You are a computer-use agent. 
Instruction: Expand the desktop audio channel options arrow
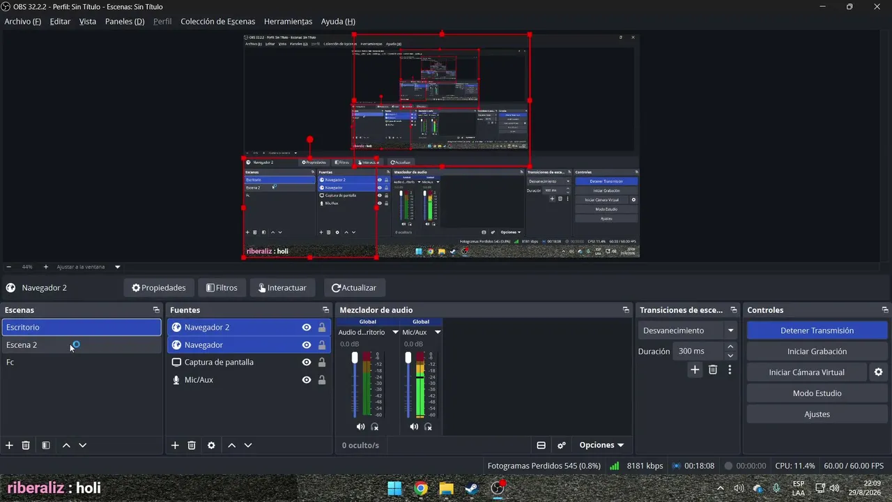pyautogui.click(x=395, y=333)
